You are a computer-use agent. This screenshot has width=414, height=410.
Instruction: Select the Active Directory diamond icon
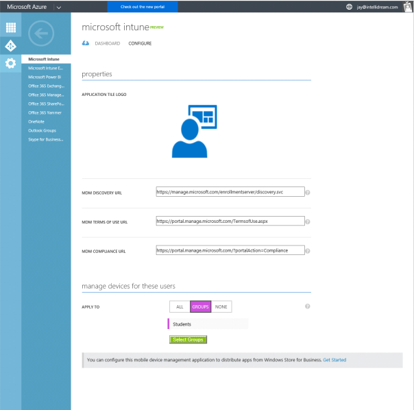(10, 46)
